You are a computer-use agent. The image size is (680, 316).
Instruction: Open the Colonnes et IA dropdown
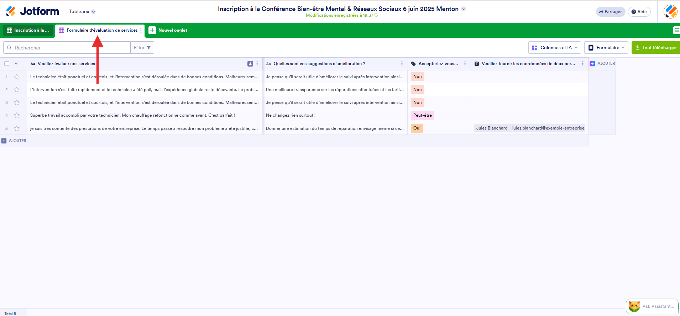pyautogui.click(x=555, y=48)
